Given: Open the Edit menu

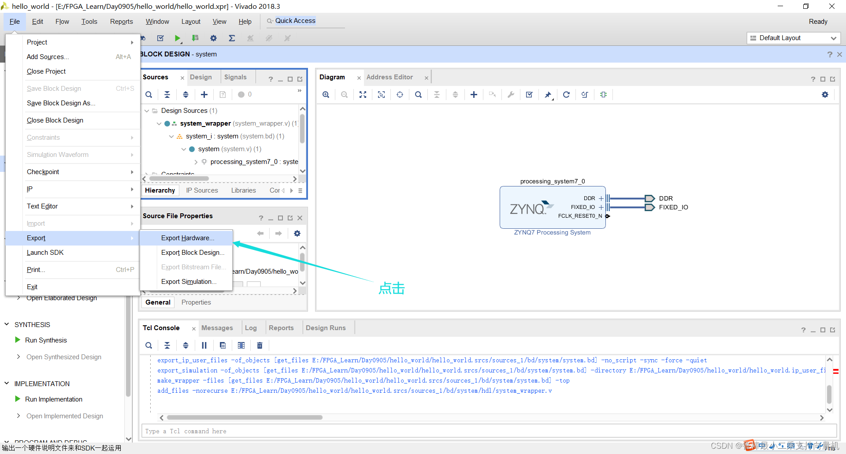Looking at the screenshot, I should coord(37,22).
